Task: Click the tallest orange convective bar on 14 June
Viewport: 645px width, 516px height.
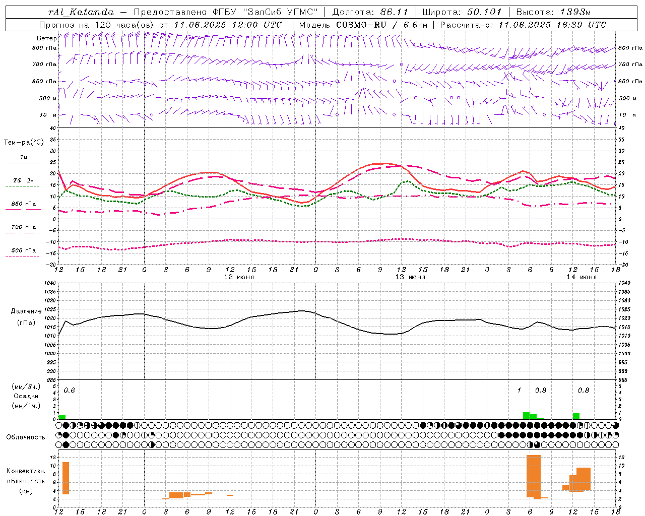Action: (534, 477)
